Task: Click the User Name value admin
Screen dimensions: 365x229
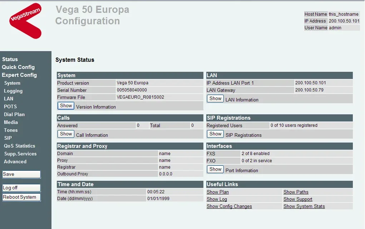Action: [x=335, y=28]
